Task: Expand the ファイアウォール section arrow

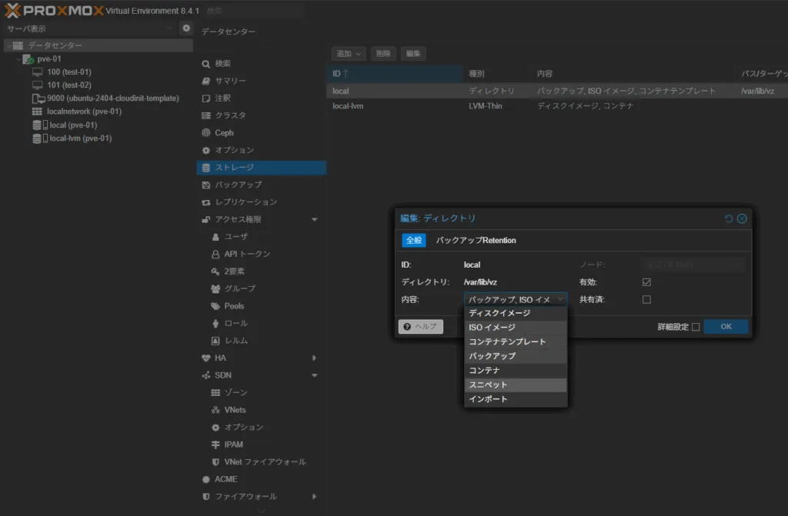Action: point(314,497)
